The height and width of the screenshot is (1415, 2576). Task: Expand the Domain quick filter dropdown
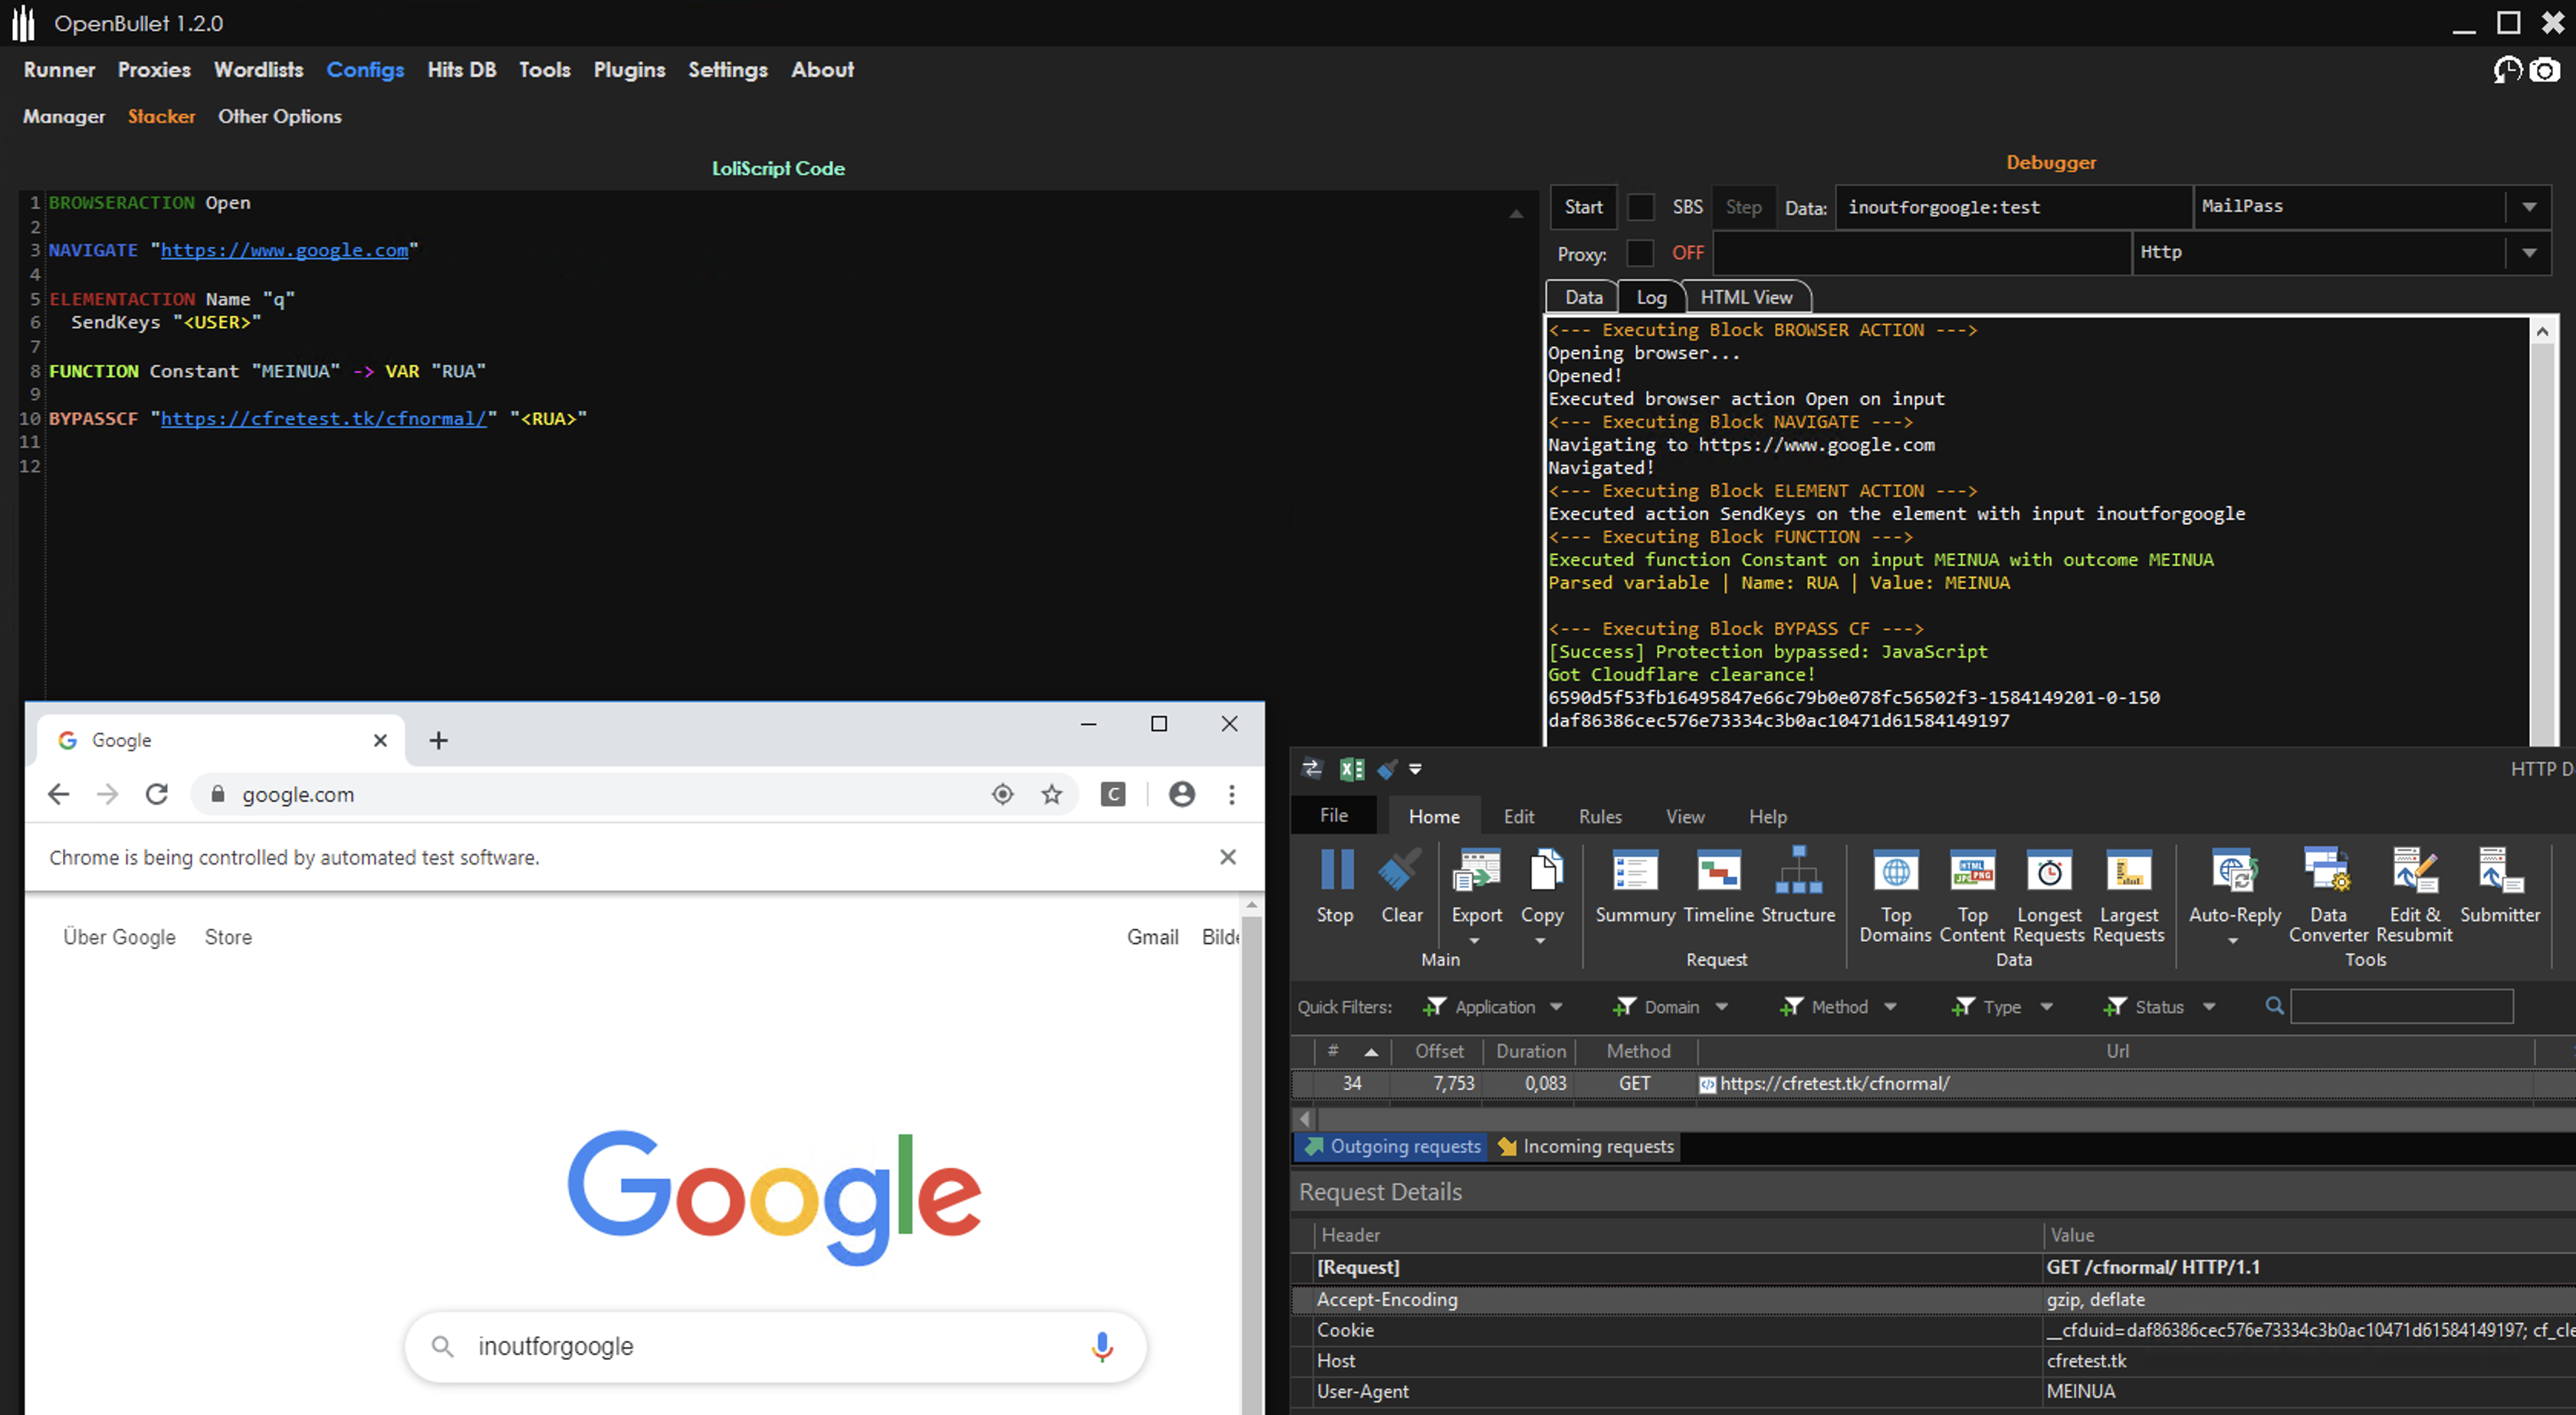click(1721, 1007)
